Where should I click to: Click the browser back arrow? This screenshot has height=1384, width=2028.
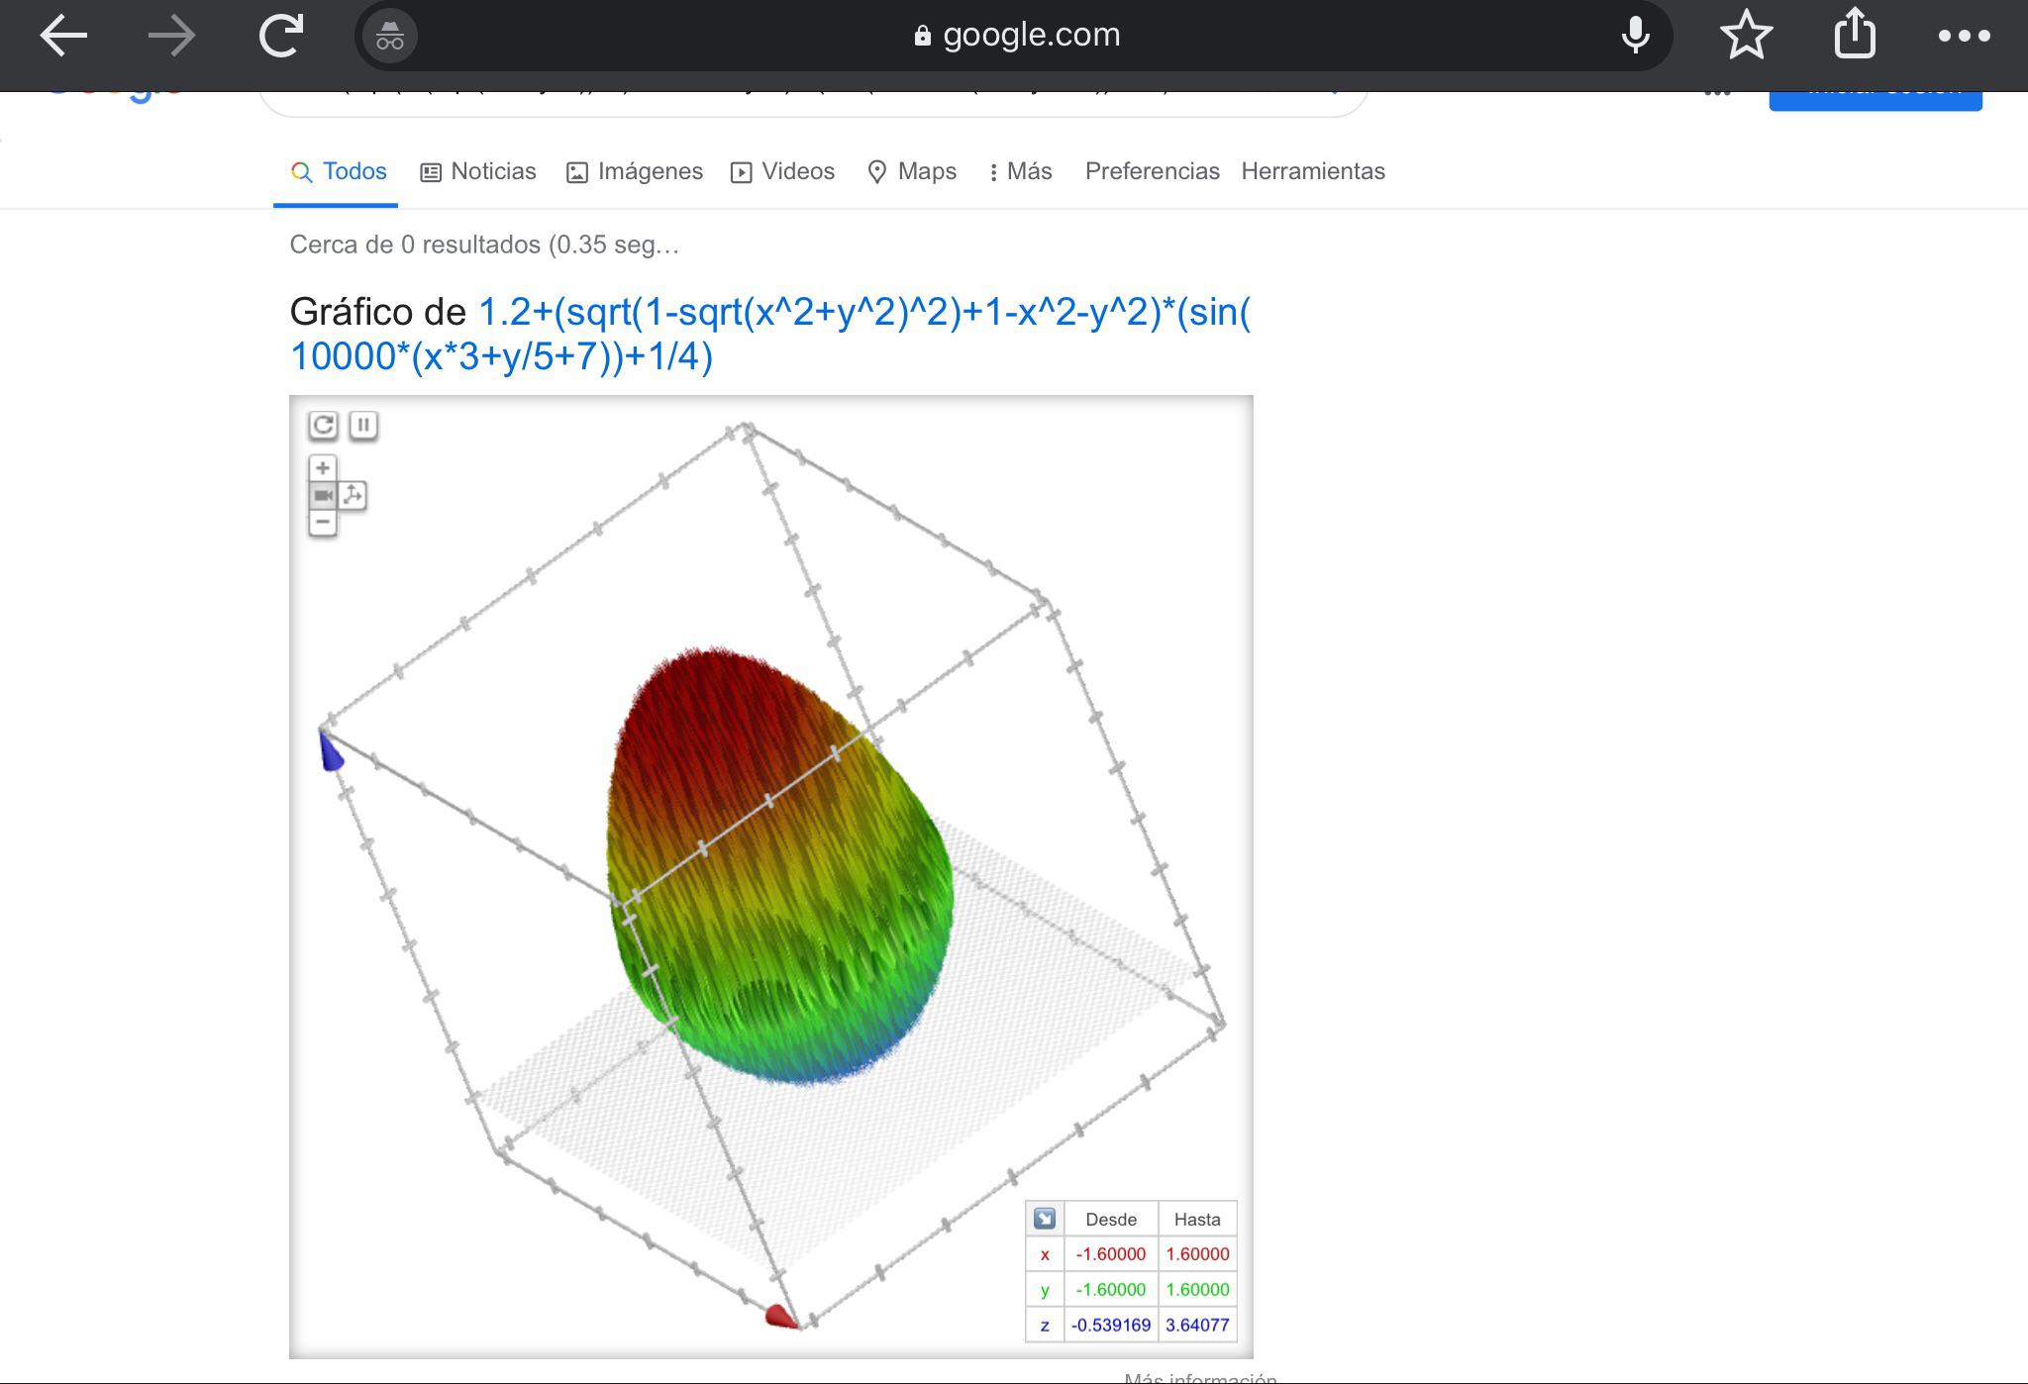click(x=63, y=36)
